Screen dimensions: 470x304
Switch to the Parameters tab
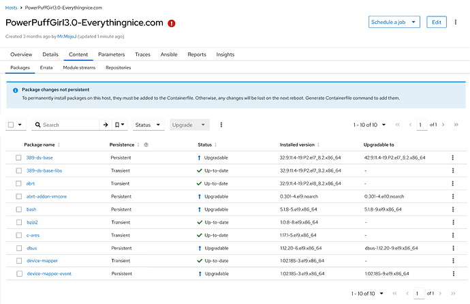pos(112,55)
